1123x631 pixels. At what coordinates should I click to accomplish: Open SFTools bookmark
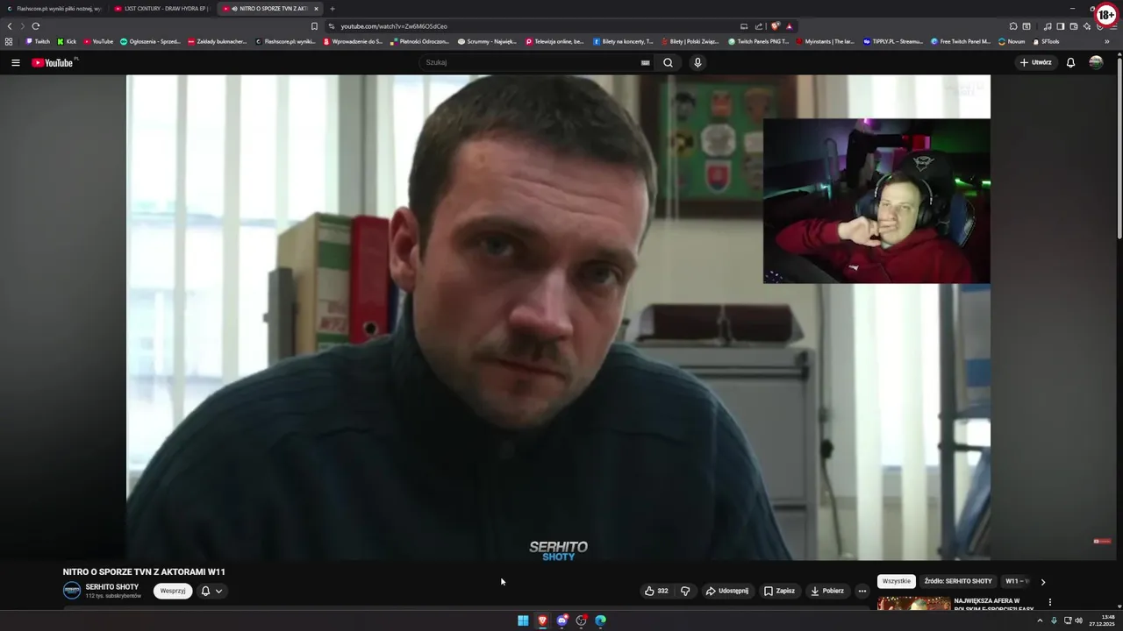tap(1046, 41)
